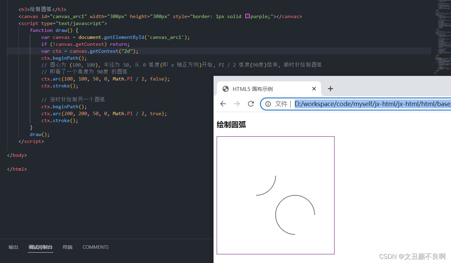The image size is (451, 263).
Task: Click the page info ⓘ icon in address bar
Action: coord(268,103)
